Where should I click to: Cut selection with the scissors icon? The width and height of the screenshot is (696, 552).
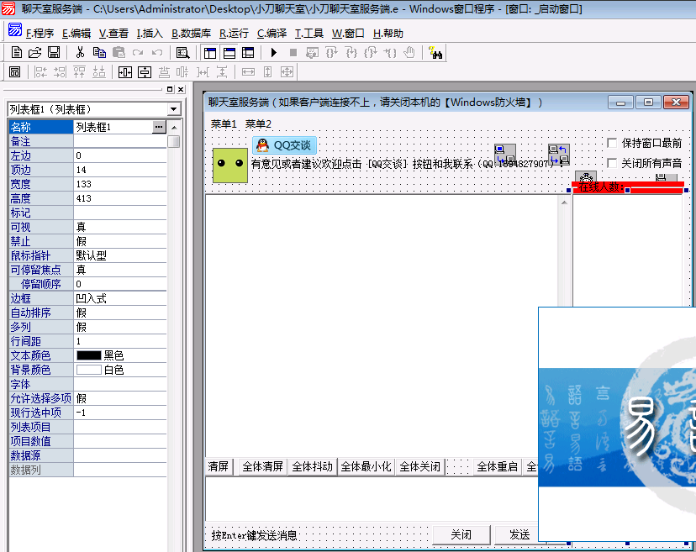(x=80, y=53)
